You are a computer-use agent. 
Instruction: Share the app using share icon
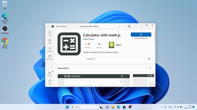(149, 59)
